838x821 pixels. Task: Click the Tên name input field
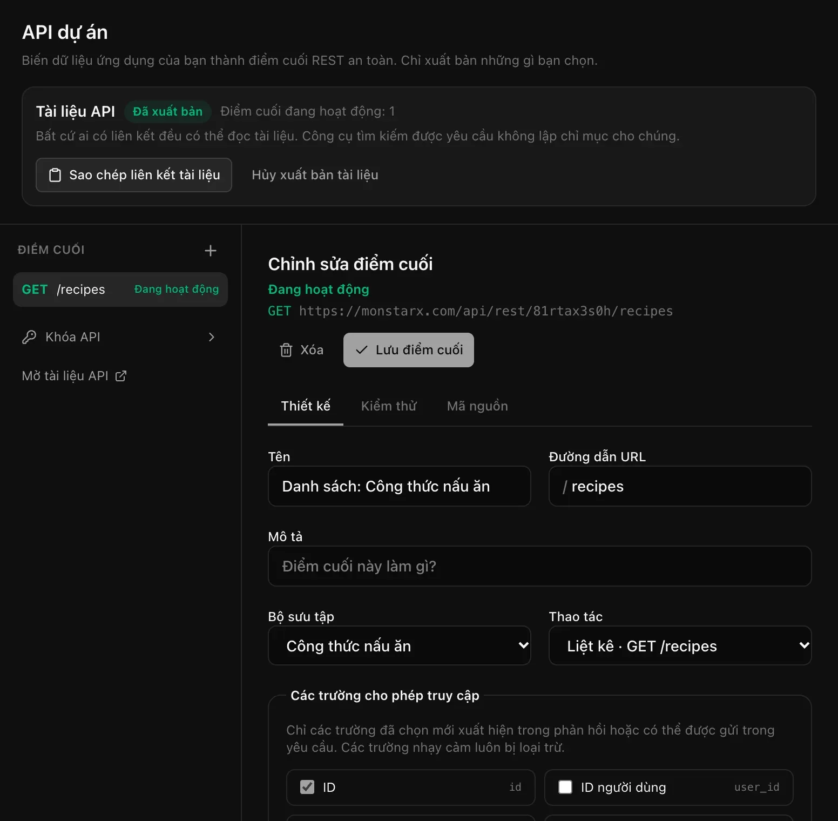coord(400,486)
